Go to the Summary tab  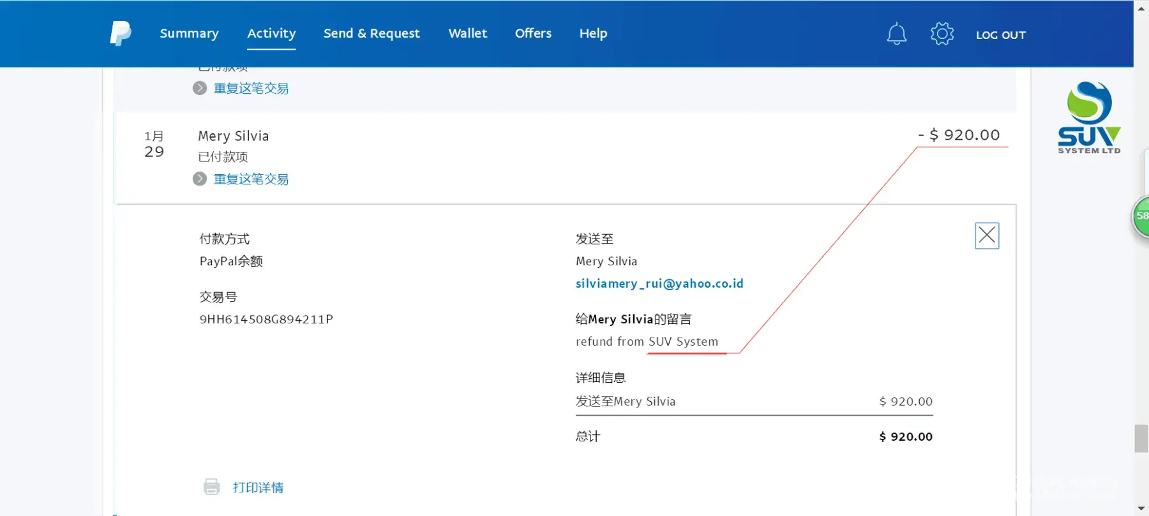click(189, 33)
